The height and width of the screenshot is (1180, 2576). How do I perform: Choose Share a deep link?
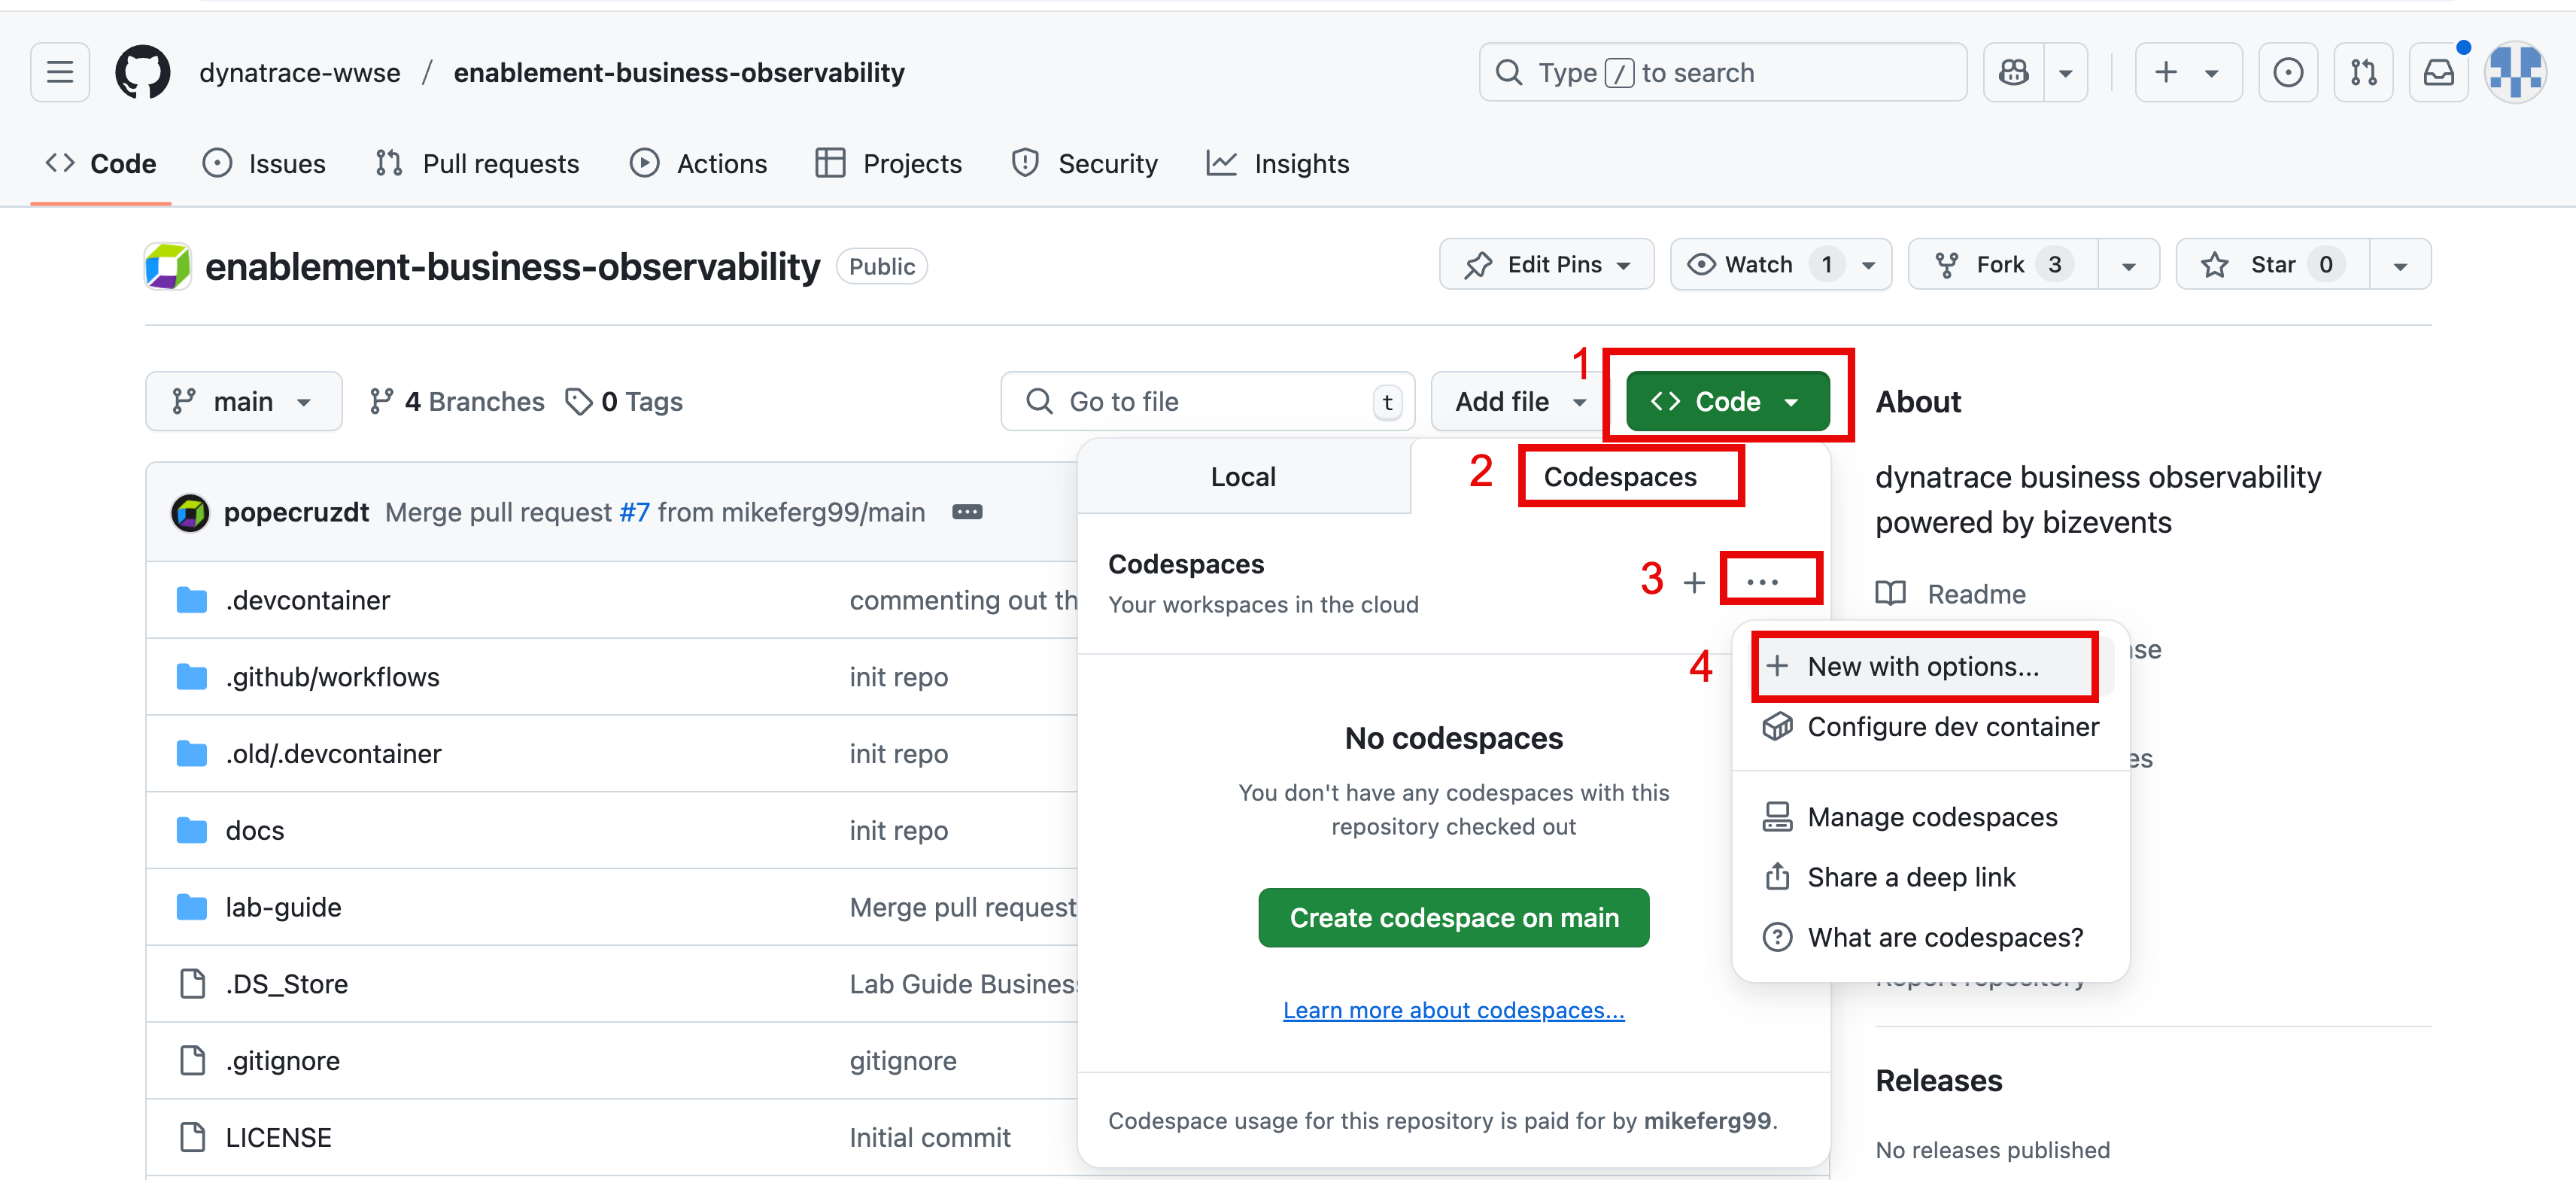tap(1931, 877)
